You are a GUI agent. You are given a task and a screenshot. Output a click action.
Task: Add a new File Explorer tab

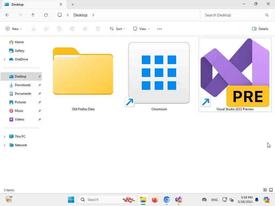(73, 5)
